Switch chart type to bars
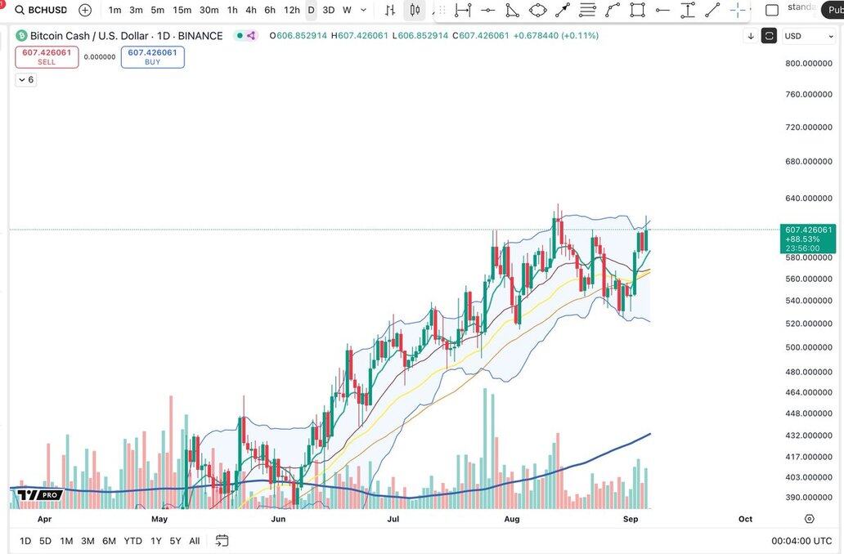The width and height of the screenshot is (844, 554). 391,10
